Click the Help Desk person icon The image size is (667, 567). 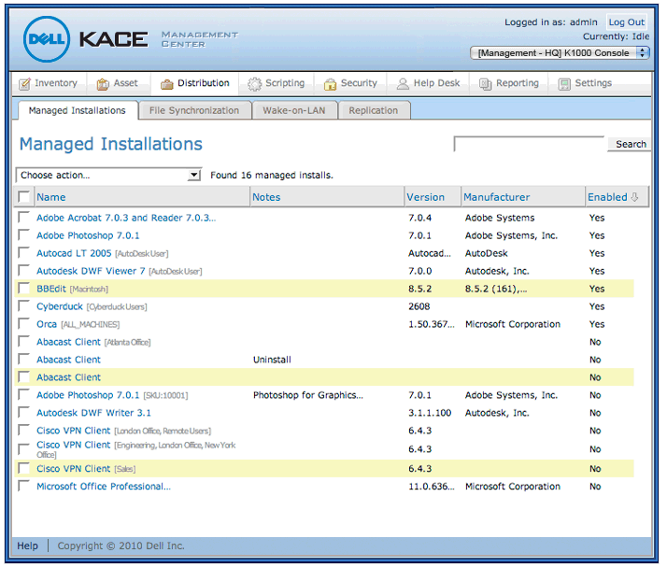[x=404, y=84]
